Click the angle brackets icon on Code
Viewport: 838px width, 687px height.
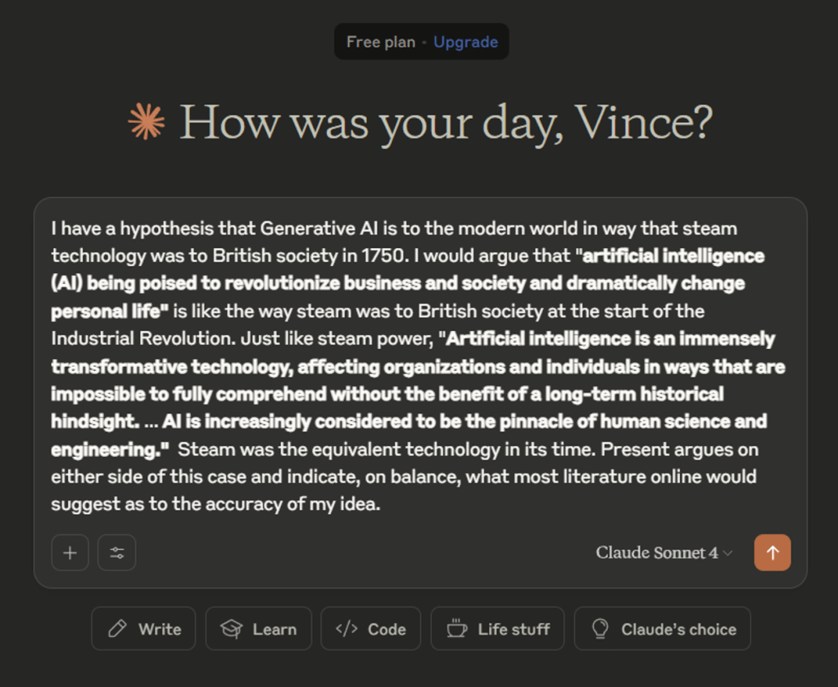[x=347, y=629]
